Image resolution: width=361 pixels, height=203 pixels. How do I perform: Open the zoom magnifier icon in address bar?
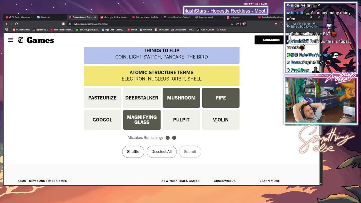(232, 24)
